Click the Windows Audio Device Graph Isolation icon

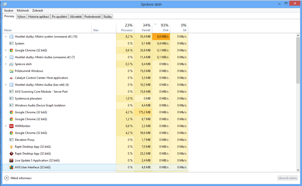pyautogui.click(x=11, y=105)
